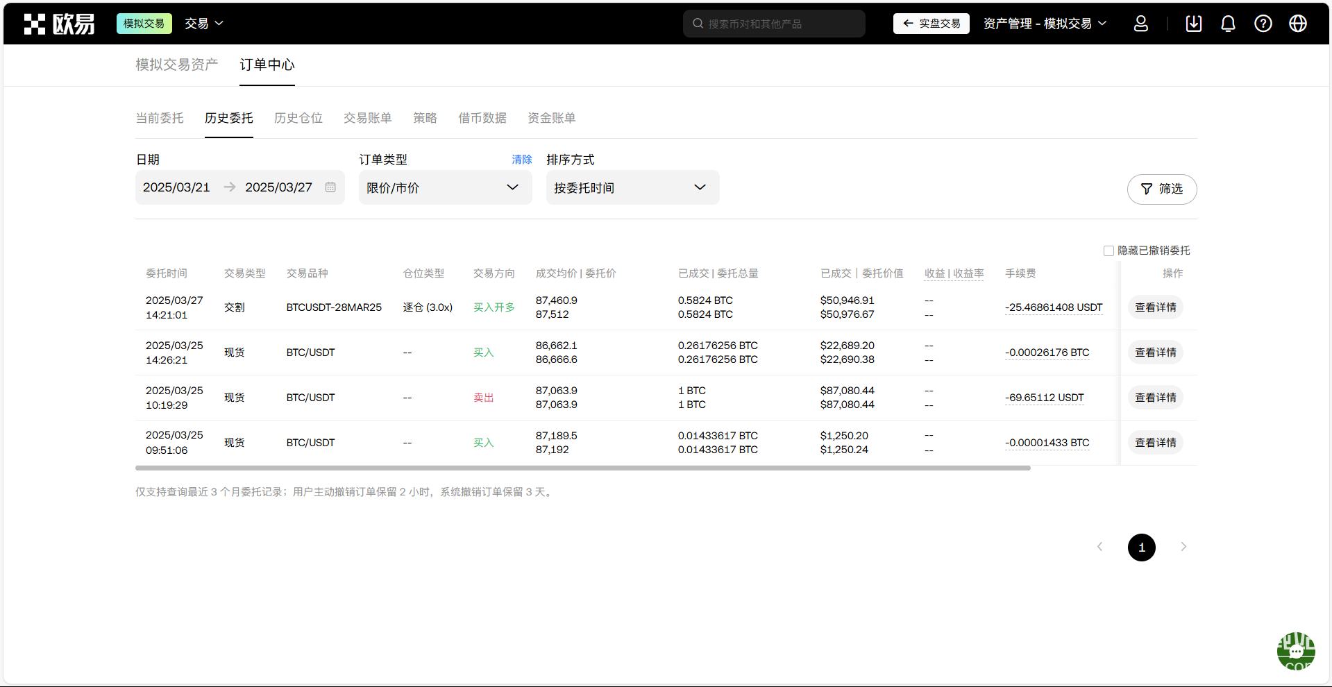Screen dimensions: 1332x687
Task: Click the filter button
Action: (1161, 189)
